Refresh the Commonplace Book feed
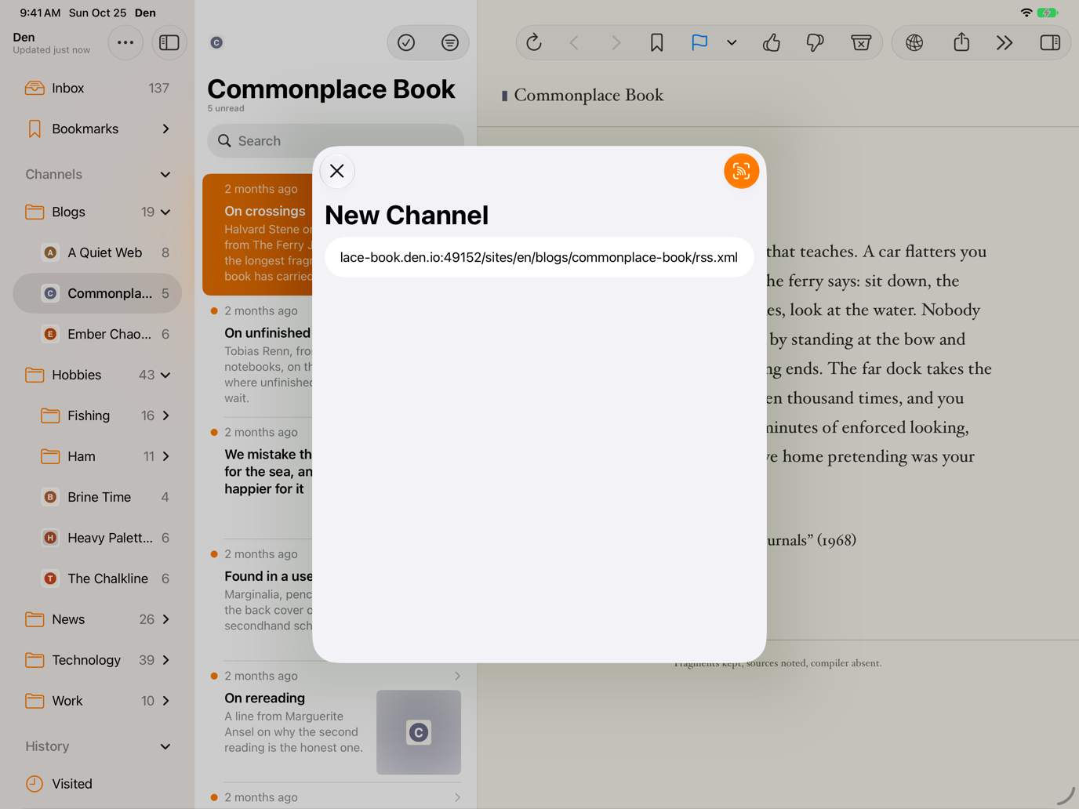 [x=534, y=42]
